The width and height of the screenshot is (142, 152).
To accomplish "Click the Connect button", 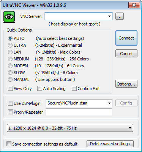I will coord(126,38).
